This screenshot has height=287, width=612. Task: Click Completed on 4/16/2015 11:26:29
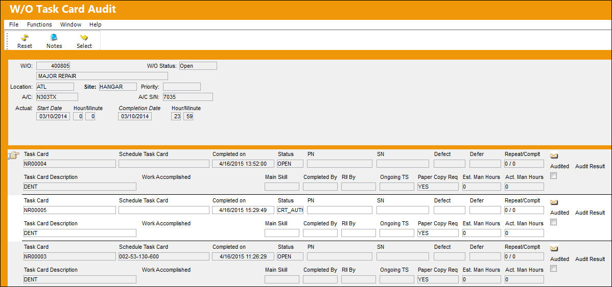point(243,256)
